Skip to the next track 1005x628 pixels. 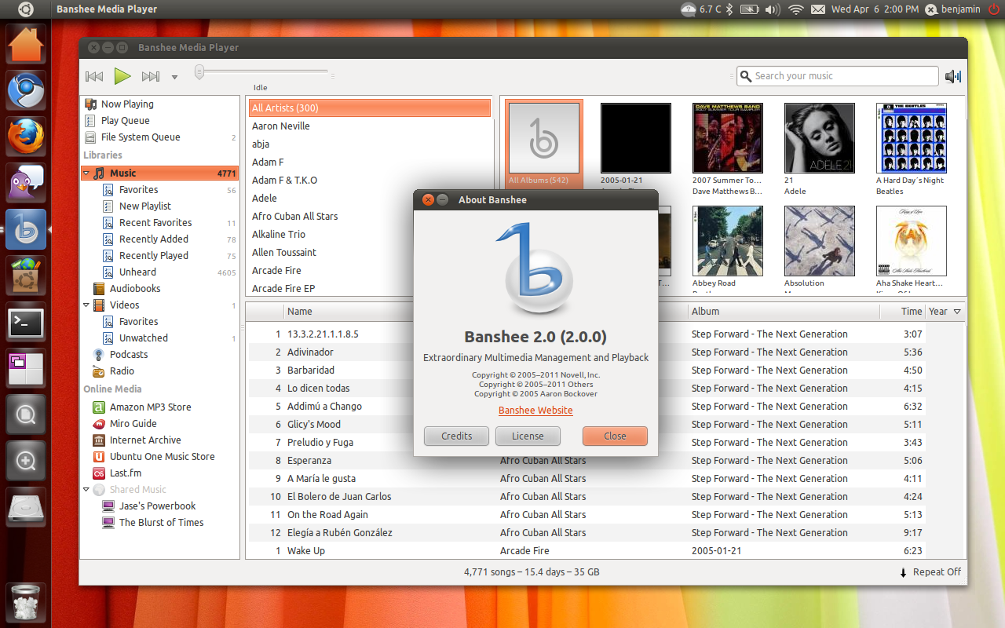pos(150,76)
